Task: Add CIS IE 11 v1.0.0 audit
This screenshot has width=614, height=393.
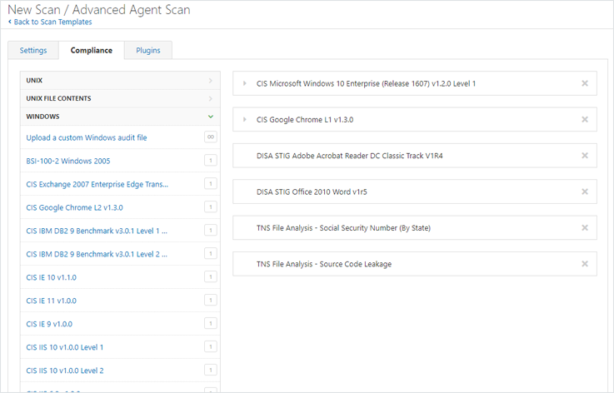Action: pos(52,301)
